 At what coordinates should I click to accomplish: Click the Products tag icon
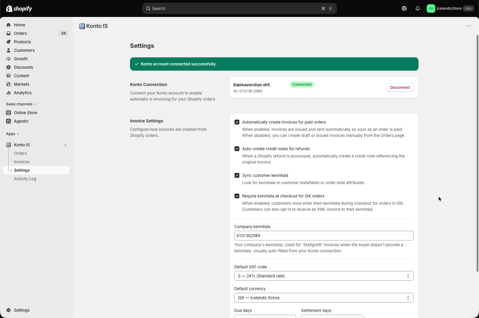tap(9, 42)
